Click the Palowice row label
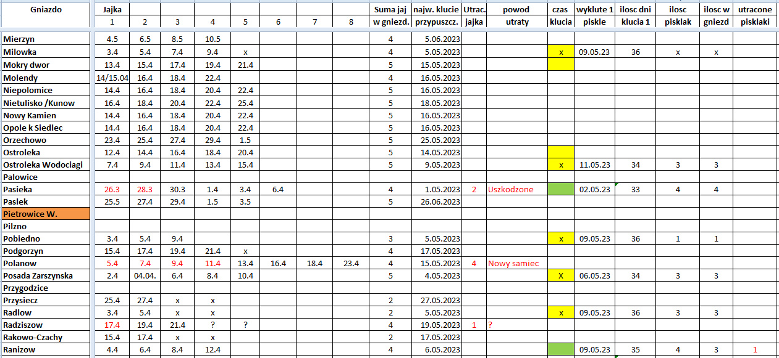 (x=46, y=177)
